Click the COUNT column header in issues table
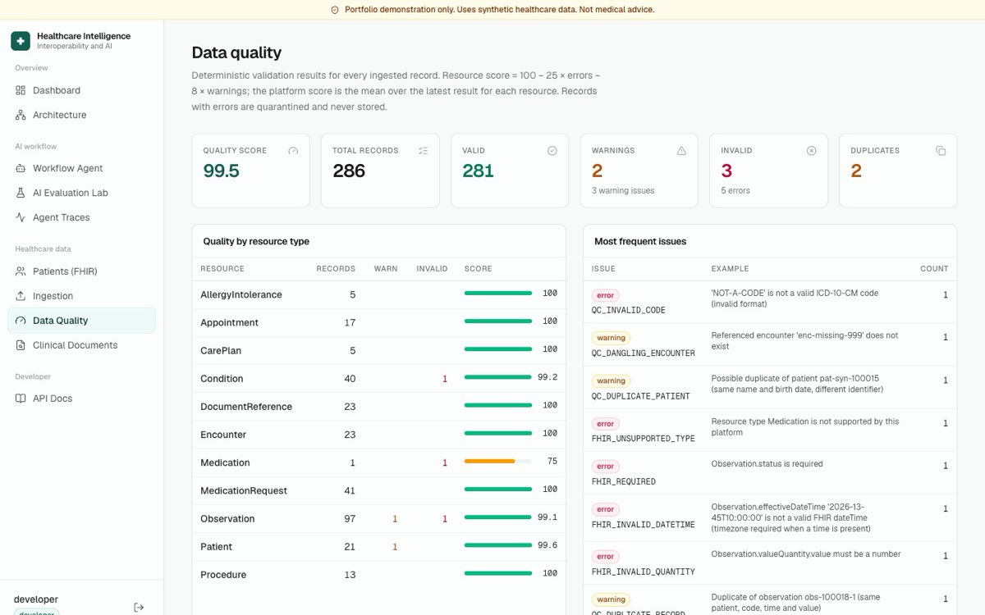 coord(934,268)
